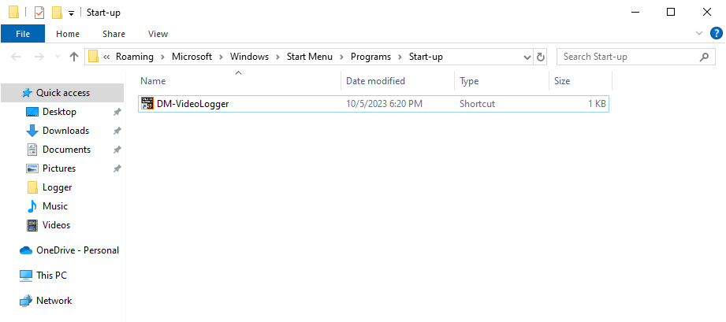Click the search magnifier icon
Screen dimensions: 726x322
(x=705, y=57)
